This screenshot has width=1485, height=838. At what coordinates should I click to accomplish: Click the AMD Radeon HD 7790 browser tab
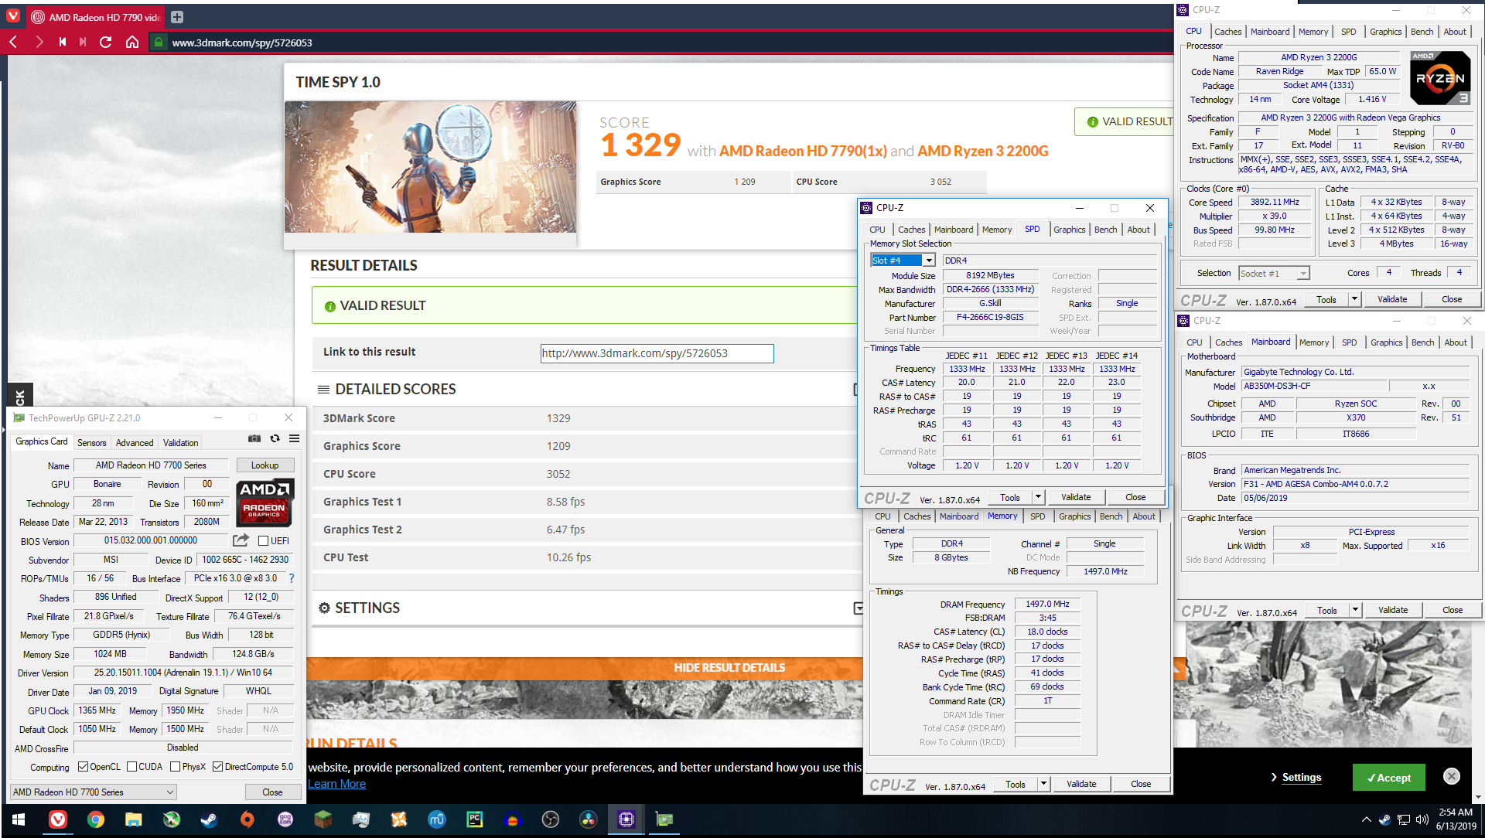[96, 17]
